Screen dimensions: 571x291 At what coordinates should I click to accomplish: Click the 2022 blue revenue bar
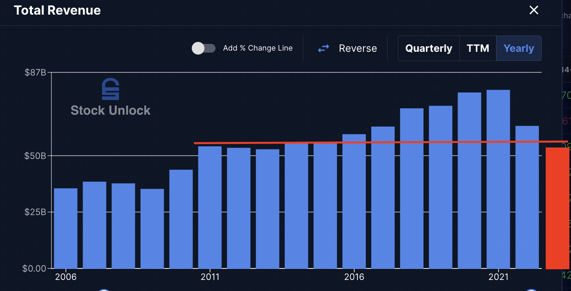tap(527, 197)
